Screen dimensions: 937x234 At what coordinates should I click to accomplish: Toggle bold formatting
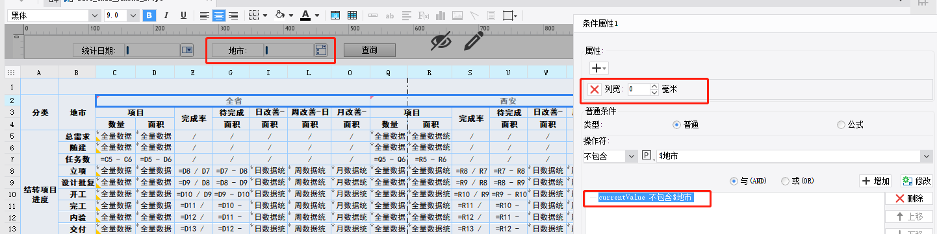149,15
